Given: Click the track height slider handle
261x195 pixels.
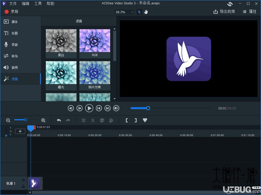Looking at the screenshot, I should coord(6,136).
